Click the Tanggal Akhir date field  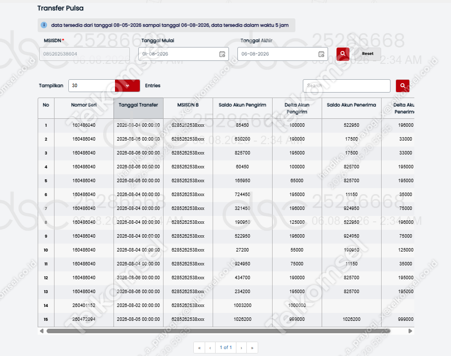point(282,54)
